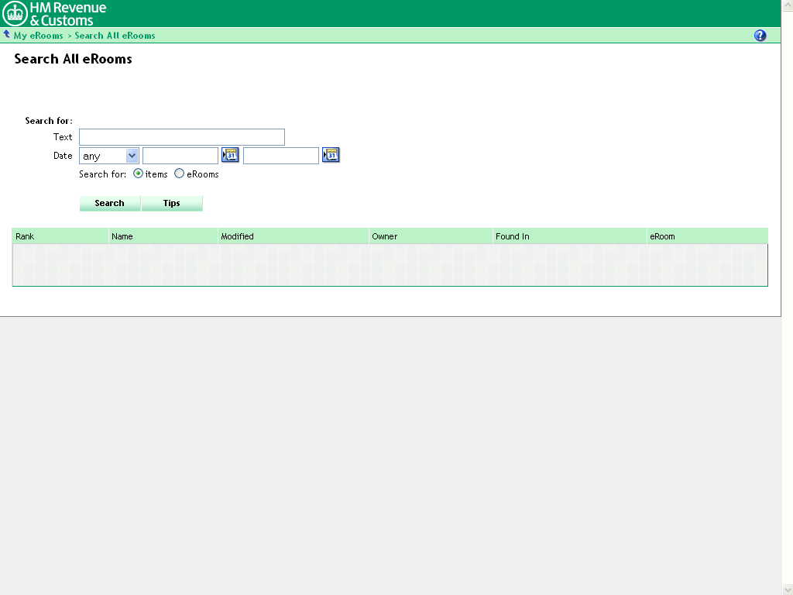Expand the Date dropdown showing any

pyautogui.click(x=131, y=156)
